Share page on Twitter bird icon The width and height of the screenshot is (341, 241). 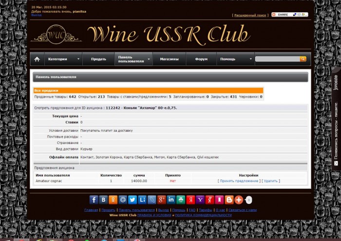pos(133,200)
